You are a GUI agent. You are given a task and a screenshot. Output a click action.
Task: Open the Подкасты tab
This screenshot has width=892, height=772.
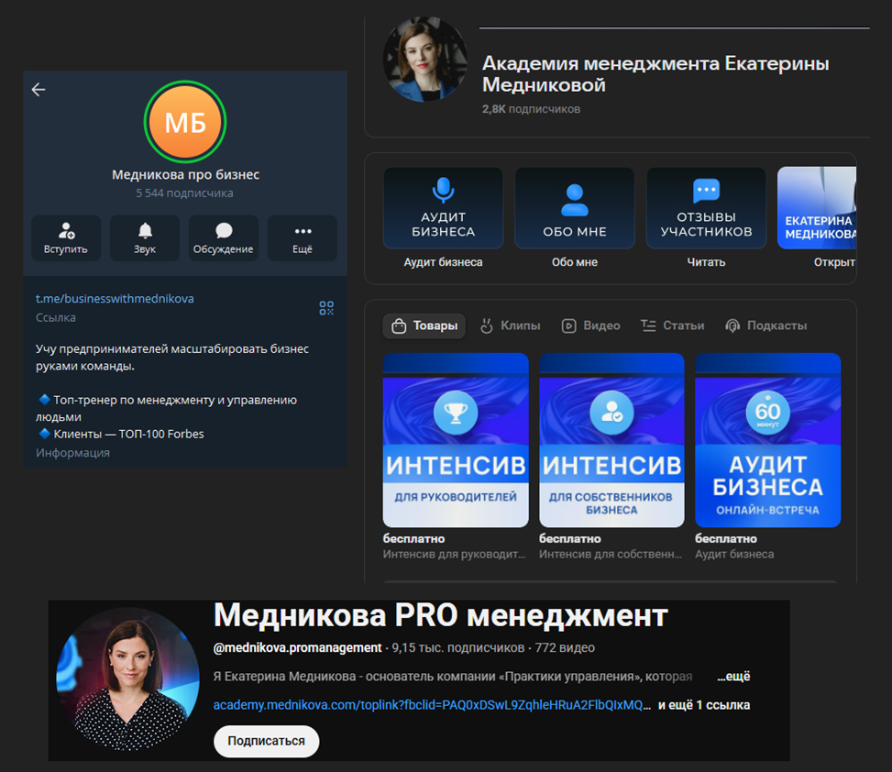coord(766,325)
